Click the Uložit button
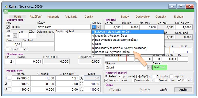The width and height of the screenshot is (198, 98). pos(164,90)
